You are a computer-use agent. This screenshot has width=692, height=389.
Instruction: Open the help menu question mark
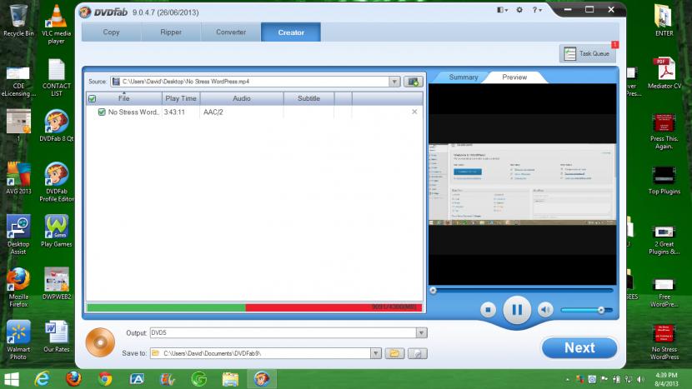[536, 10]
